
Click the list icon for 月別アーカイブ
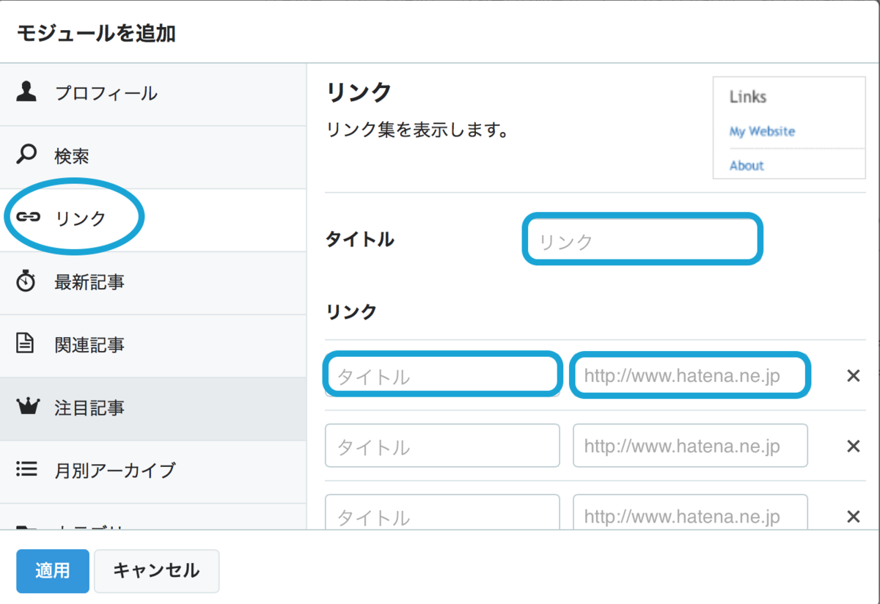pyautogui.click(x=26, y=469)
